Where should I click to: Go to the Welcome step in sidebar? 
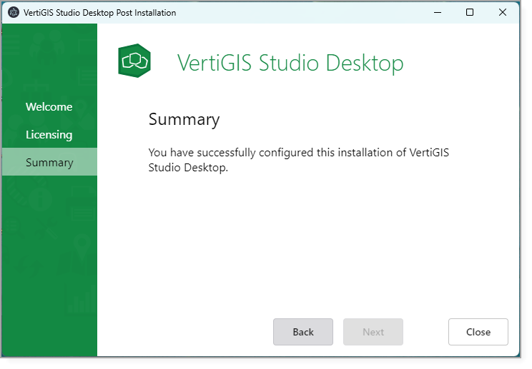(49, 107)
